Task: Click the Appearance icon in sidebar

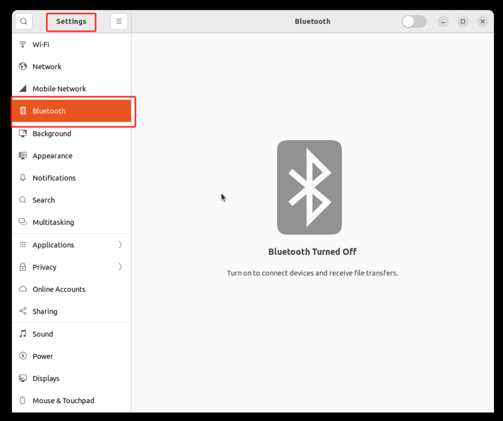Action: 23,156
